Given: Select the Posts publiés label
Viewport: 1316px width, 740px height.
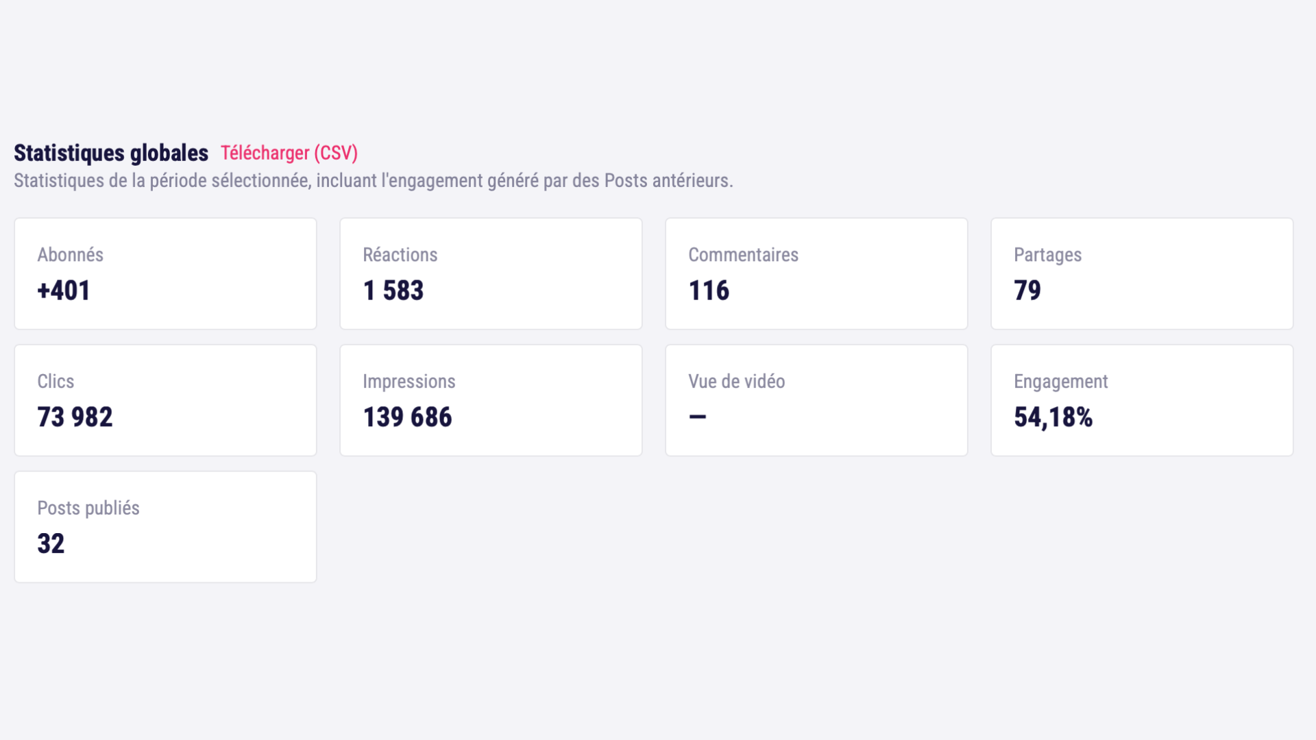Looking at the screenshot, I should pos(88,508).
